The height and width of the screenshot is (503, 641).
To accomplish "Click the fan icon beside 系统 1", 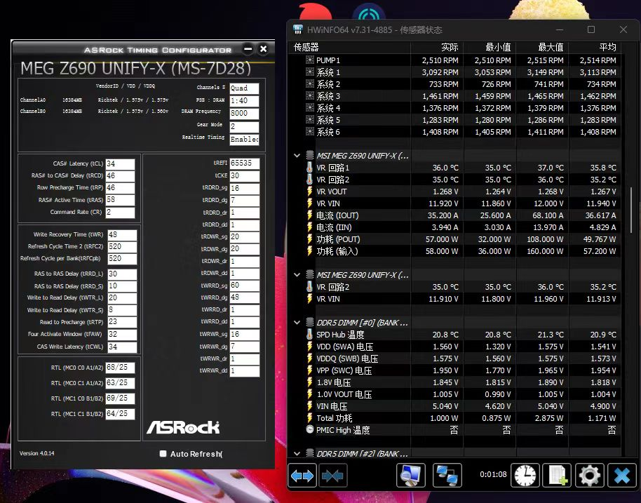I will point(310,72).
